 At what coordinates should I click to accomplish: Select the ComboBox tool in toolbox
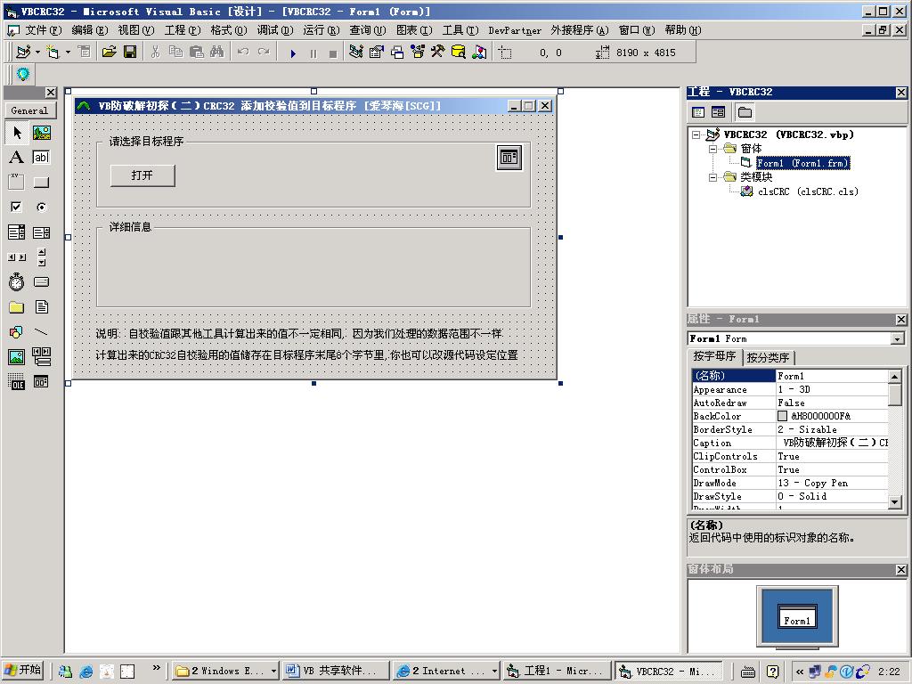point(17,232)
